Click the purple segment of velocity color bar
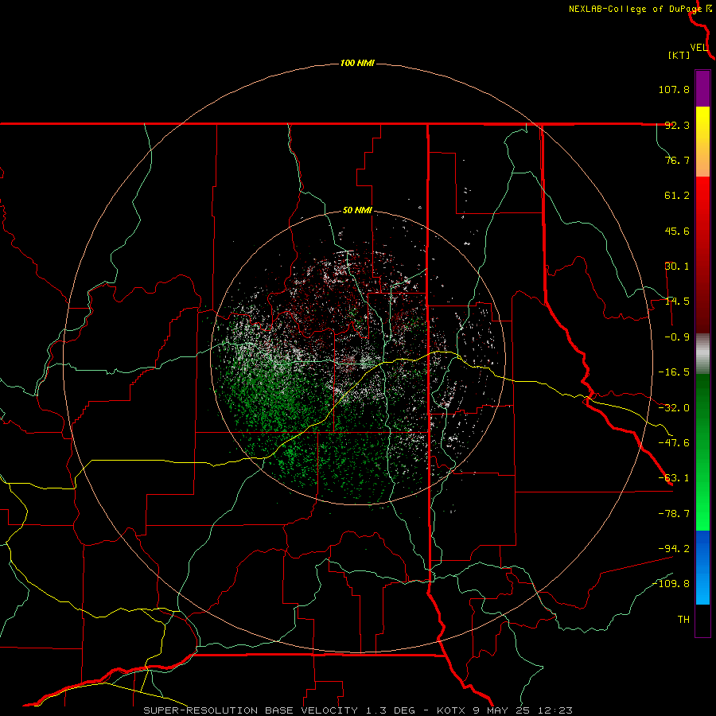This screenshot has height=716, width=716. click(x=702, y=88)
